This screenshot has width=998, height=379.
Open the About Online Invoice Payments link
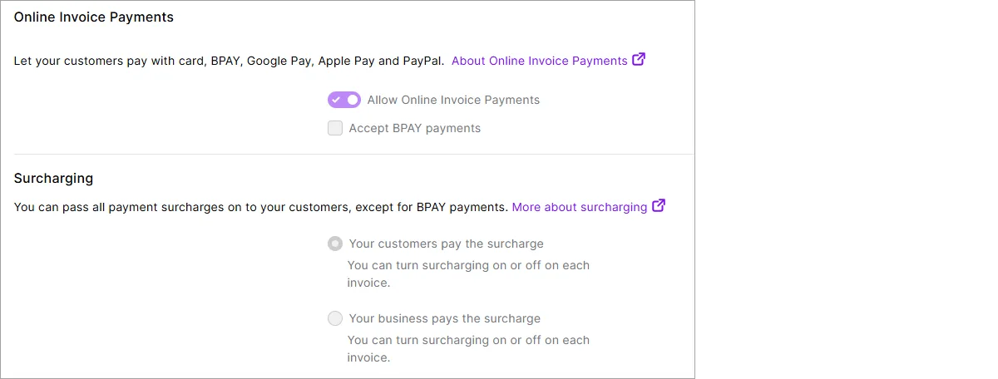[539, 61]
